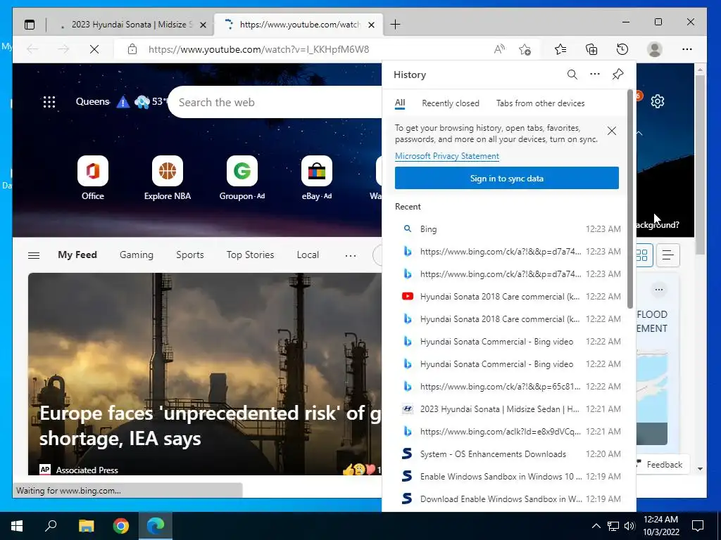Screen dimensions: 721x540
Task: Stop loading the page
Action: click(x=94, y=49)
